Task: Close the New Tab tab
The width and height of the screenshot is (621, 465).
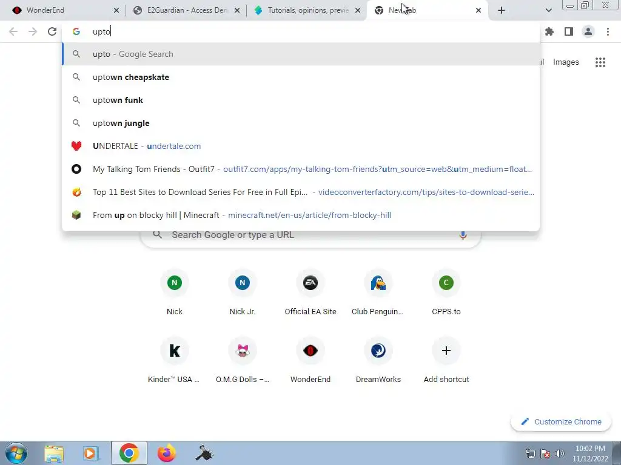Action: click(x=478, y=10)
